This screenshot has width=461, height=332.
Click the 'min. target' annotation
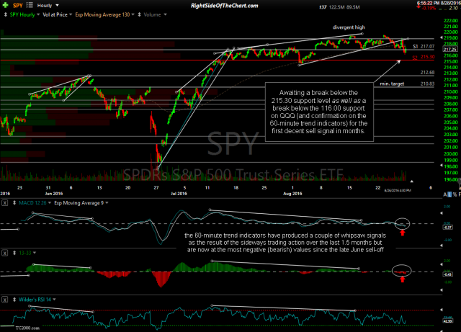(392, 84)
